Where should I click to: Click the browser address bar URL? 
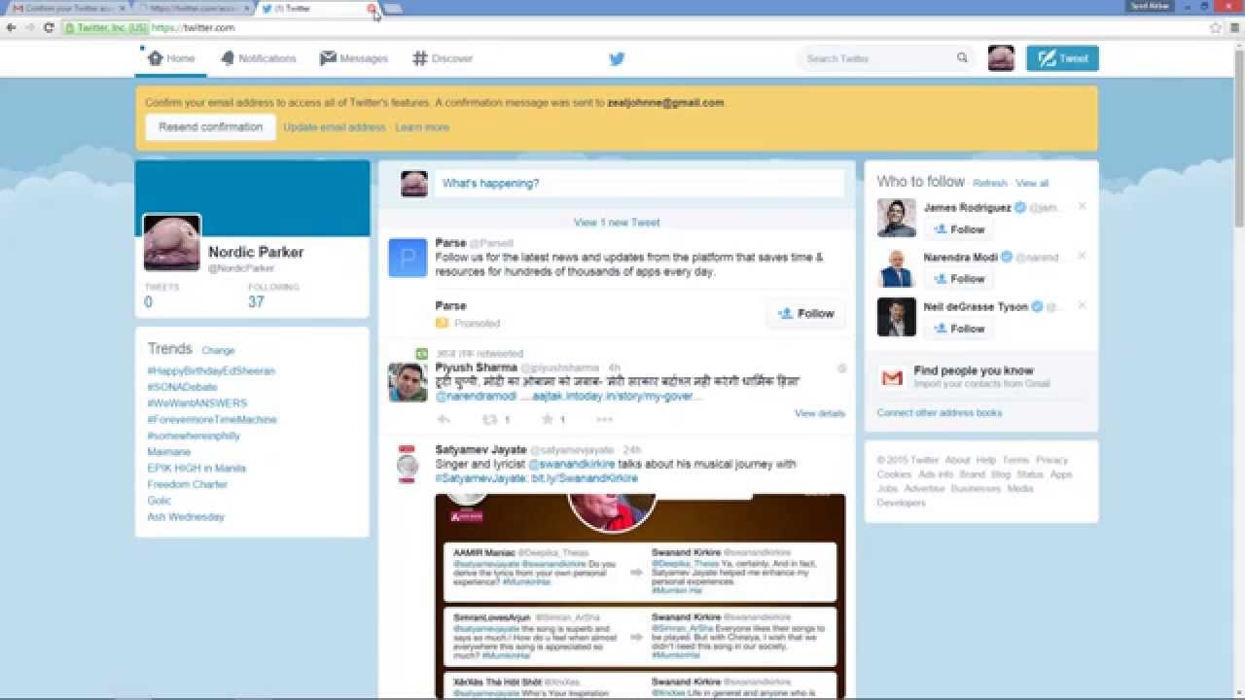pyautogui.click(x=193, y=28)
